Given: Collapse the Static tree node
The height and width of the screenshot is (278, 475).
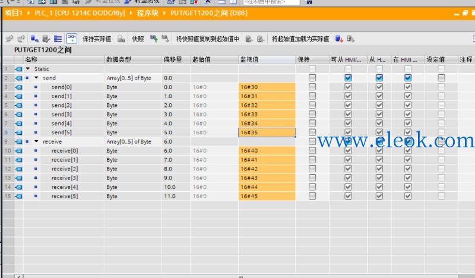Looking at the screenshot, I should 28,69.
